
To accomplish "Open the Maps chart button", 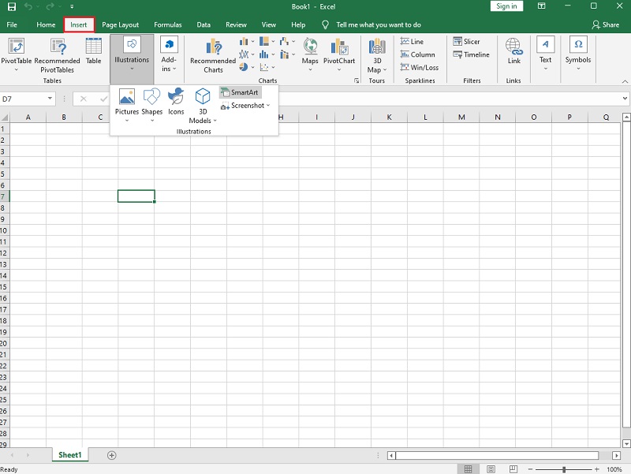I will click(310, 54).
